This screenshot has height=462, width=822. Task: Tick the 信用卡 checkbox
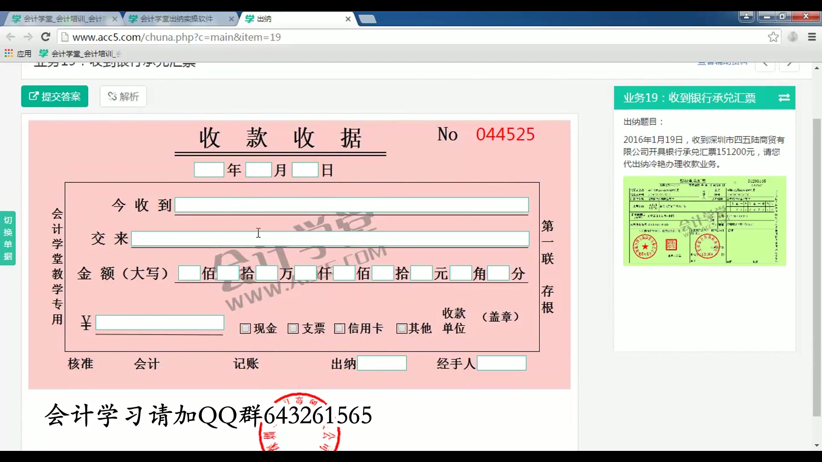coord(340,329)
